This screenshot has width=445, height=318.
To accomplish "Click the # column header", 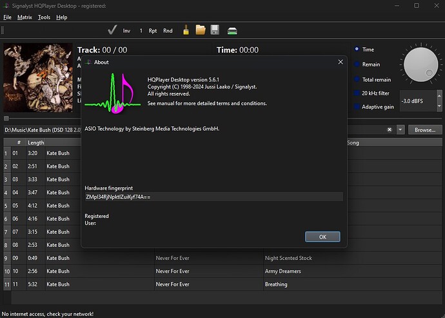I will (x=19, y=143).
